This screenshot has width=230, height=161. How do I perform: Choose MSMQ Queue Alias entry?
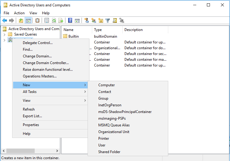(x=128, y=125)
